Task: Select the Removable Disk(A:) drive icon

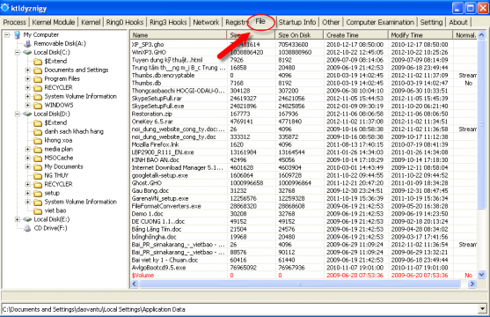Action: [28, 43]
